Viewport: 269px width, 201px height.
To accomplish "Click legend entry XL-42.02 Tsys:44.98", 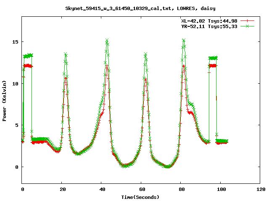I will [209, 21].
